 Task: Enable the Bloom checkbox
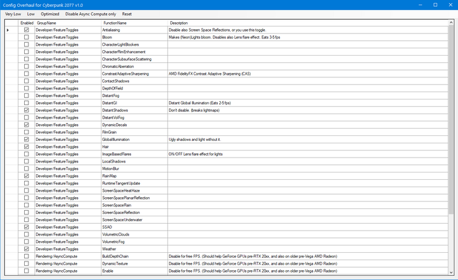pyautogui.click(x=26, y=37)
